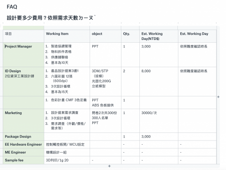Click the text 控制觸控板開/ MCU設定
Viewport: 226px width, 170px height.
tap(65, 145)
